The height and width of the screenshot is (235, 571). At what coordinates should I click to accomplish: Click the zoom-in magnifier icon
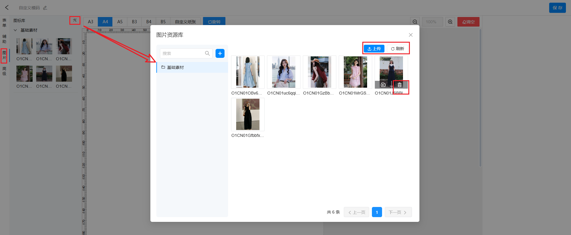coord(450,22)
